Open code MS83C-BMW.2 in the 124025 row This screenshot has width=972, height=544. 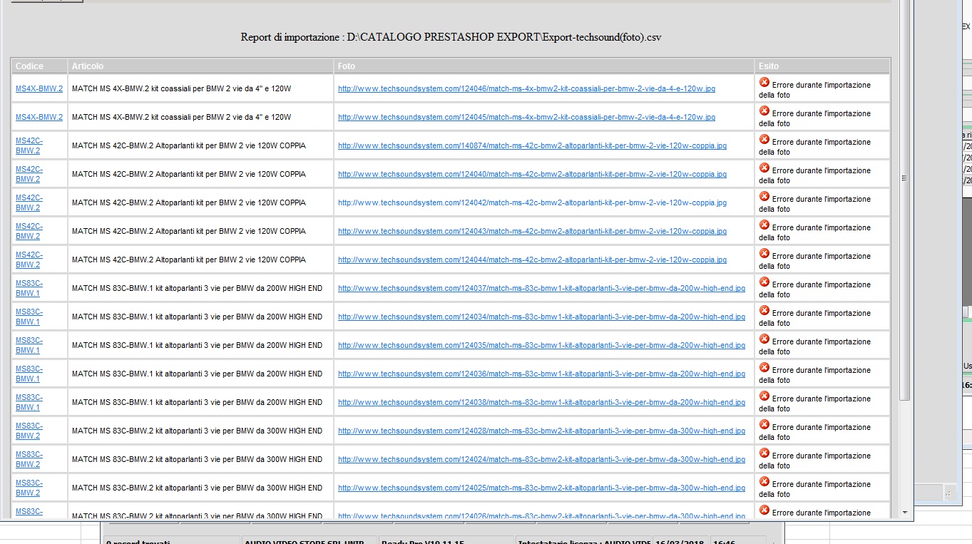29,488
